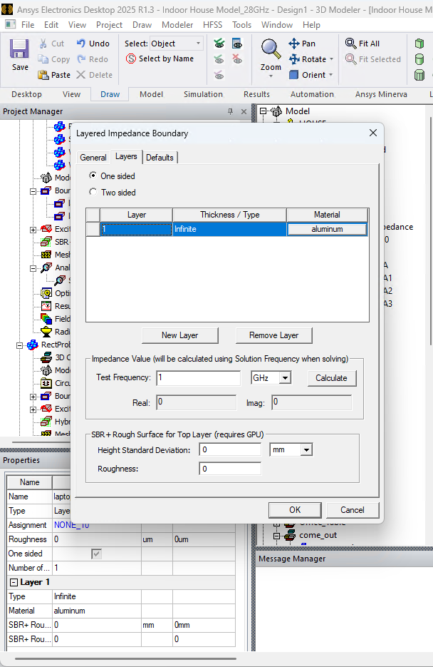Select the Optimetrics tree node icon
The height and width of the screenshot is (667, 433).
(46, 293)
